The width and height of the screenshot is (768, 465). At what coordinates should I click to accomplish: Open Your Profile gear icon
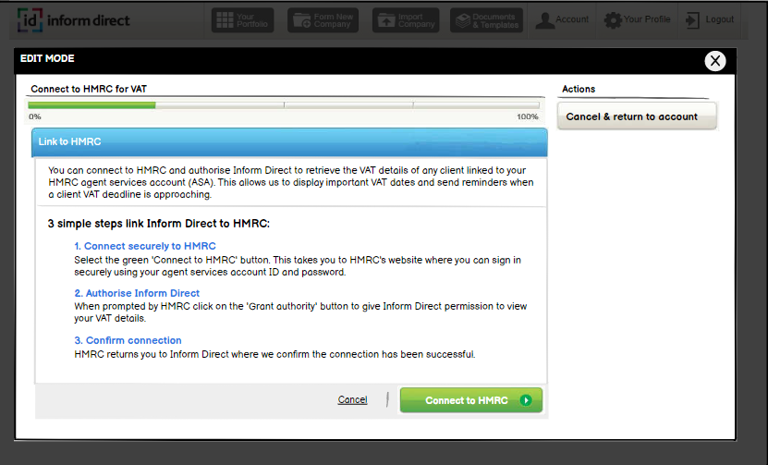click(x=614, y=19)
